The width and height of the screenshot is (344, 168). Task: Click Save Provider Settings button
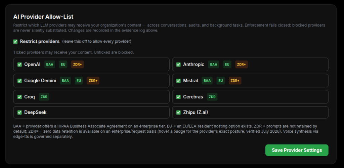coord(297,150)
